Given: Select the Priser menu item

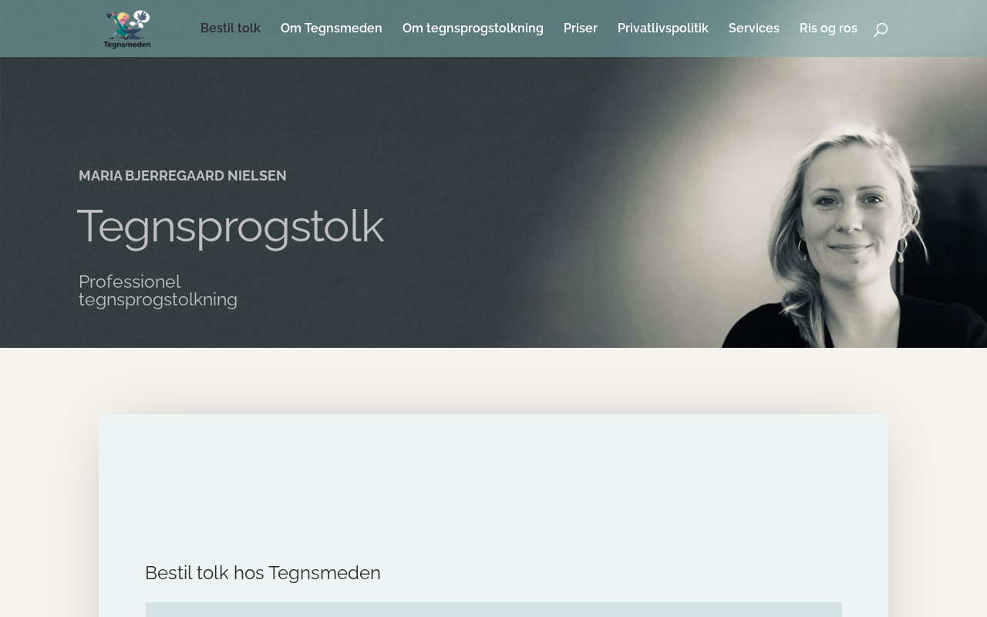Looking at the screenshot, I should (581, 29).
